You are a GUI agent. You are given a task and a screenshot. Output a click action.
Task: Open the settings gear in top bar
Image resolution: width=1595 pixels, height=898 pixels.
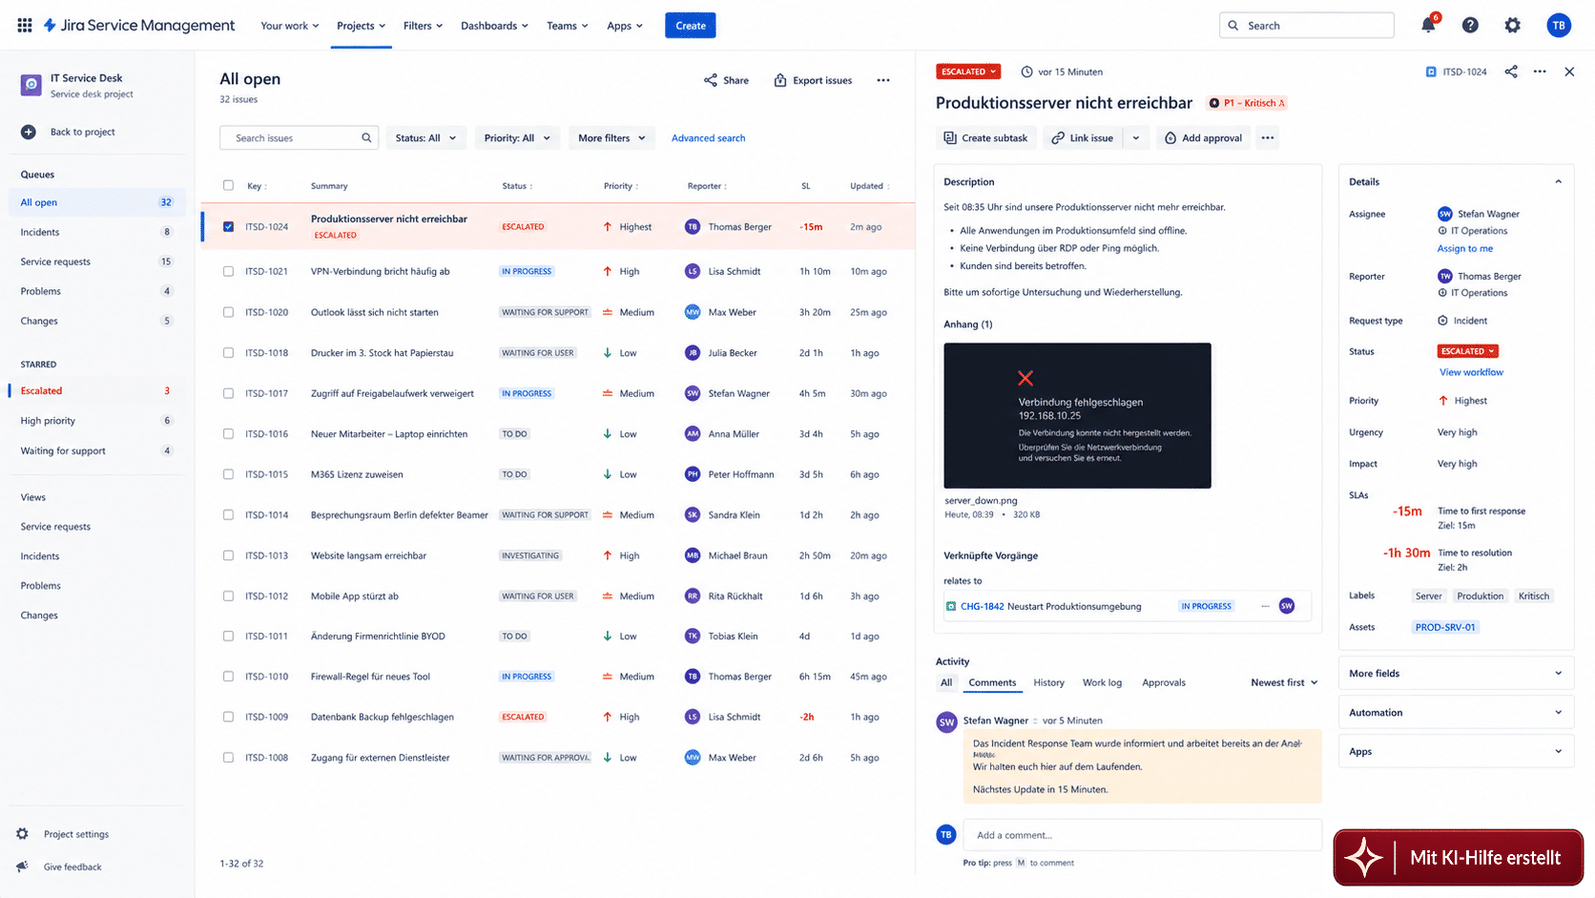[x=1513, y=26]
